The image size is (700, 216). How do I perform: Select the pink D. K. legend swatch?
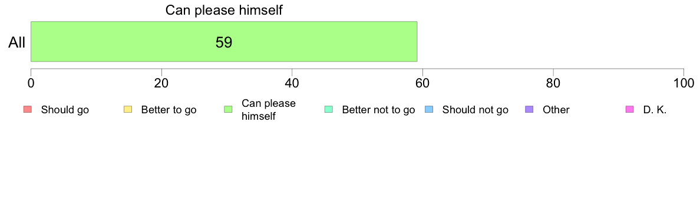click(x=629, y=110)
